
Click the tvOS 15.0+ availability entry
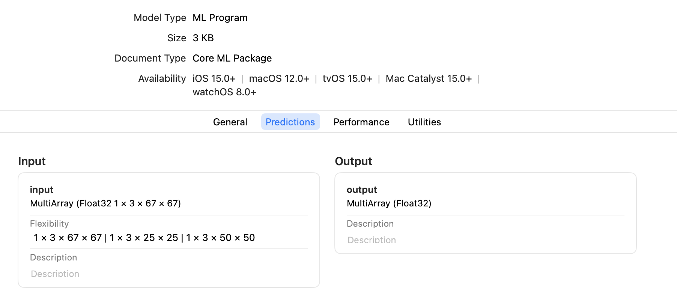coord(348,78)
